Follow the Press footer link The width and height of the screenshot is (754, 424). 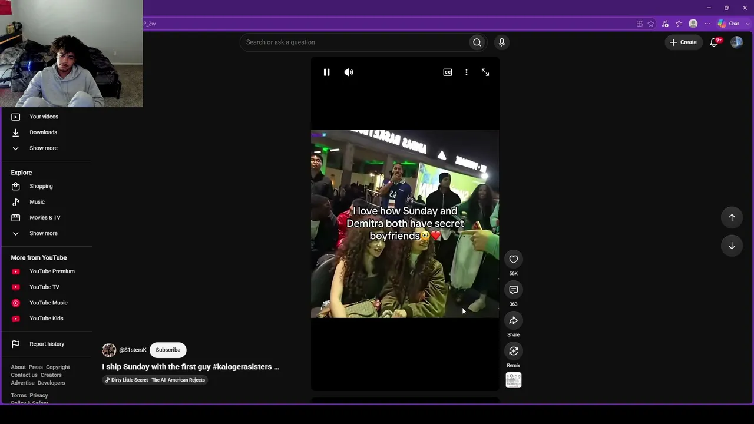pyautogui.click(x=36, y=367)
